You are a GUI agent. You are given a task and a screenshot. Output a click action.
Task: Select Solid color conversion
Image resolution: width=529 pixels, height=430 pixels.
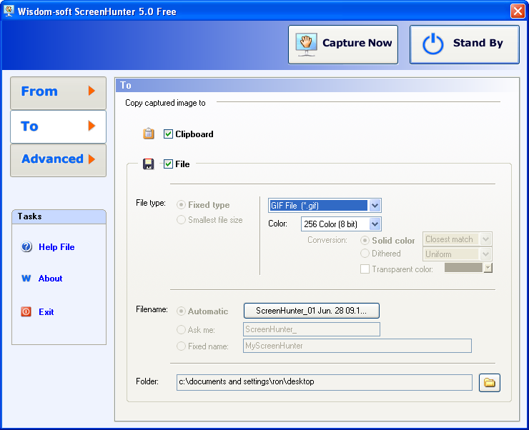pos(365,240)
